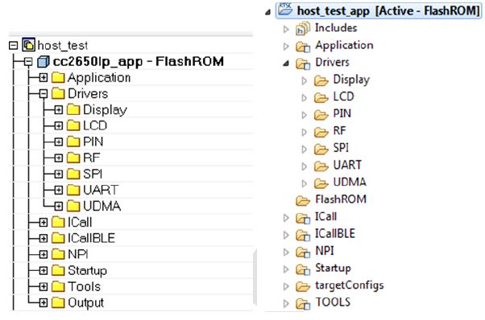
Task: Select ICallBLE label in host_test_app tree
Action: 335,233
